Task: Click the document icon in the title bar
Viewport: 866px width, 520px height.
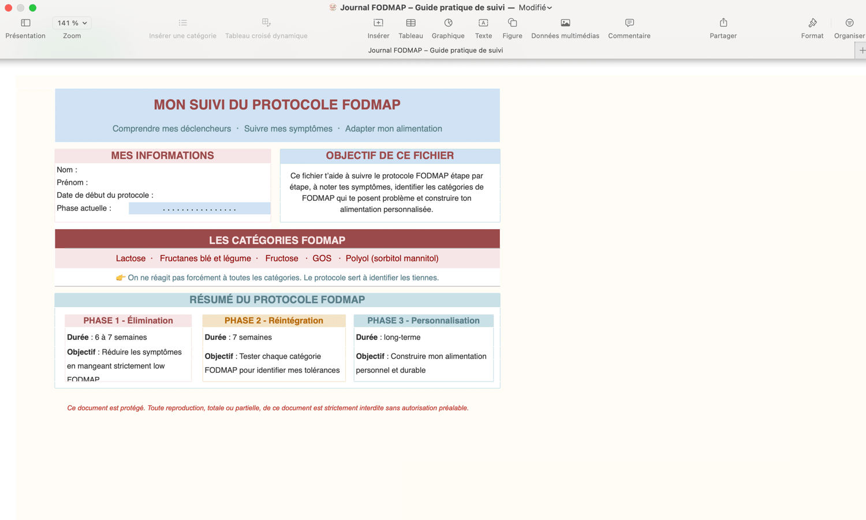Action: [x=333, y=8]
